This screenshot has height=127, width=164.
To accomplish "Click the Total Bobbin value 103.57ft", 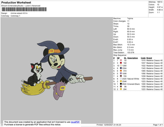I will pos(131,53).
